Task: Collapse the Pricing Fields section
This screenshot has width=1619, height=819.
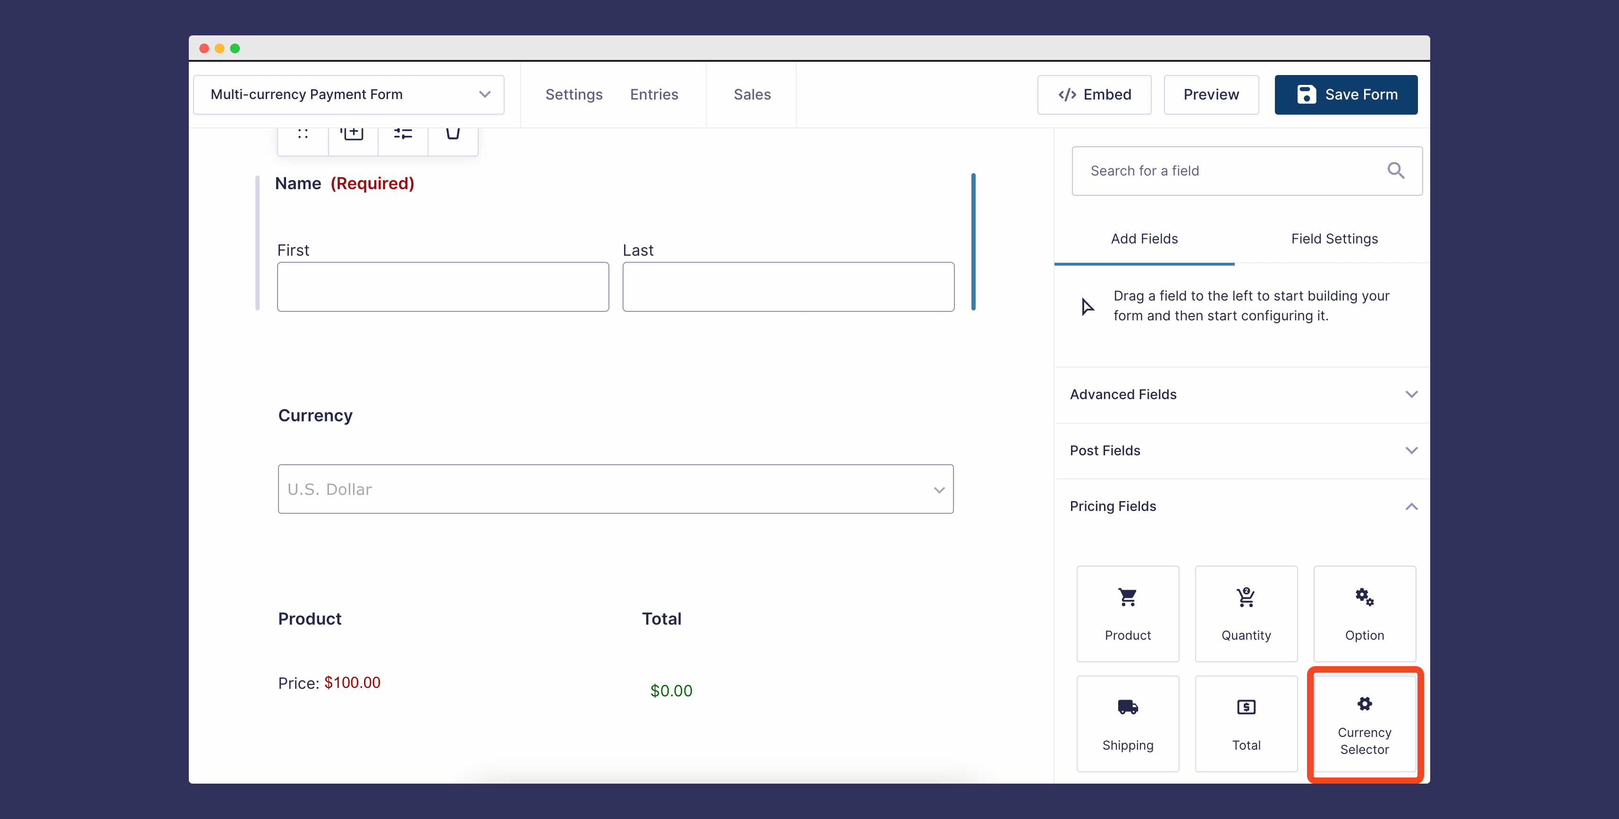Action: (x=1412, y=506)
